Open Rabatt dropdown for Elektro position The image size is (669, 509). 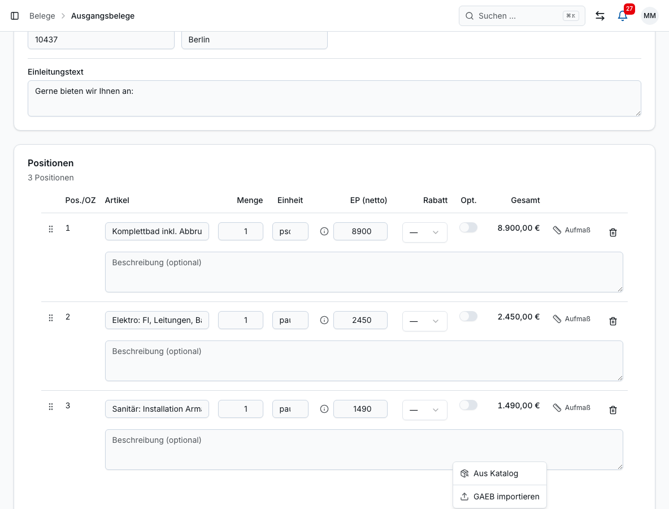[x=424, y=321]
